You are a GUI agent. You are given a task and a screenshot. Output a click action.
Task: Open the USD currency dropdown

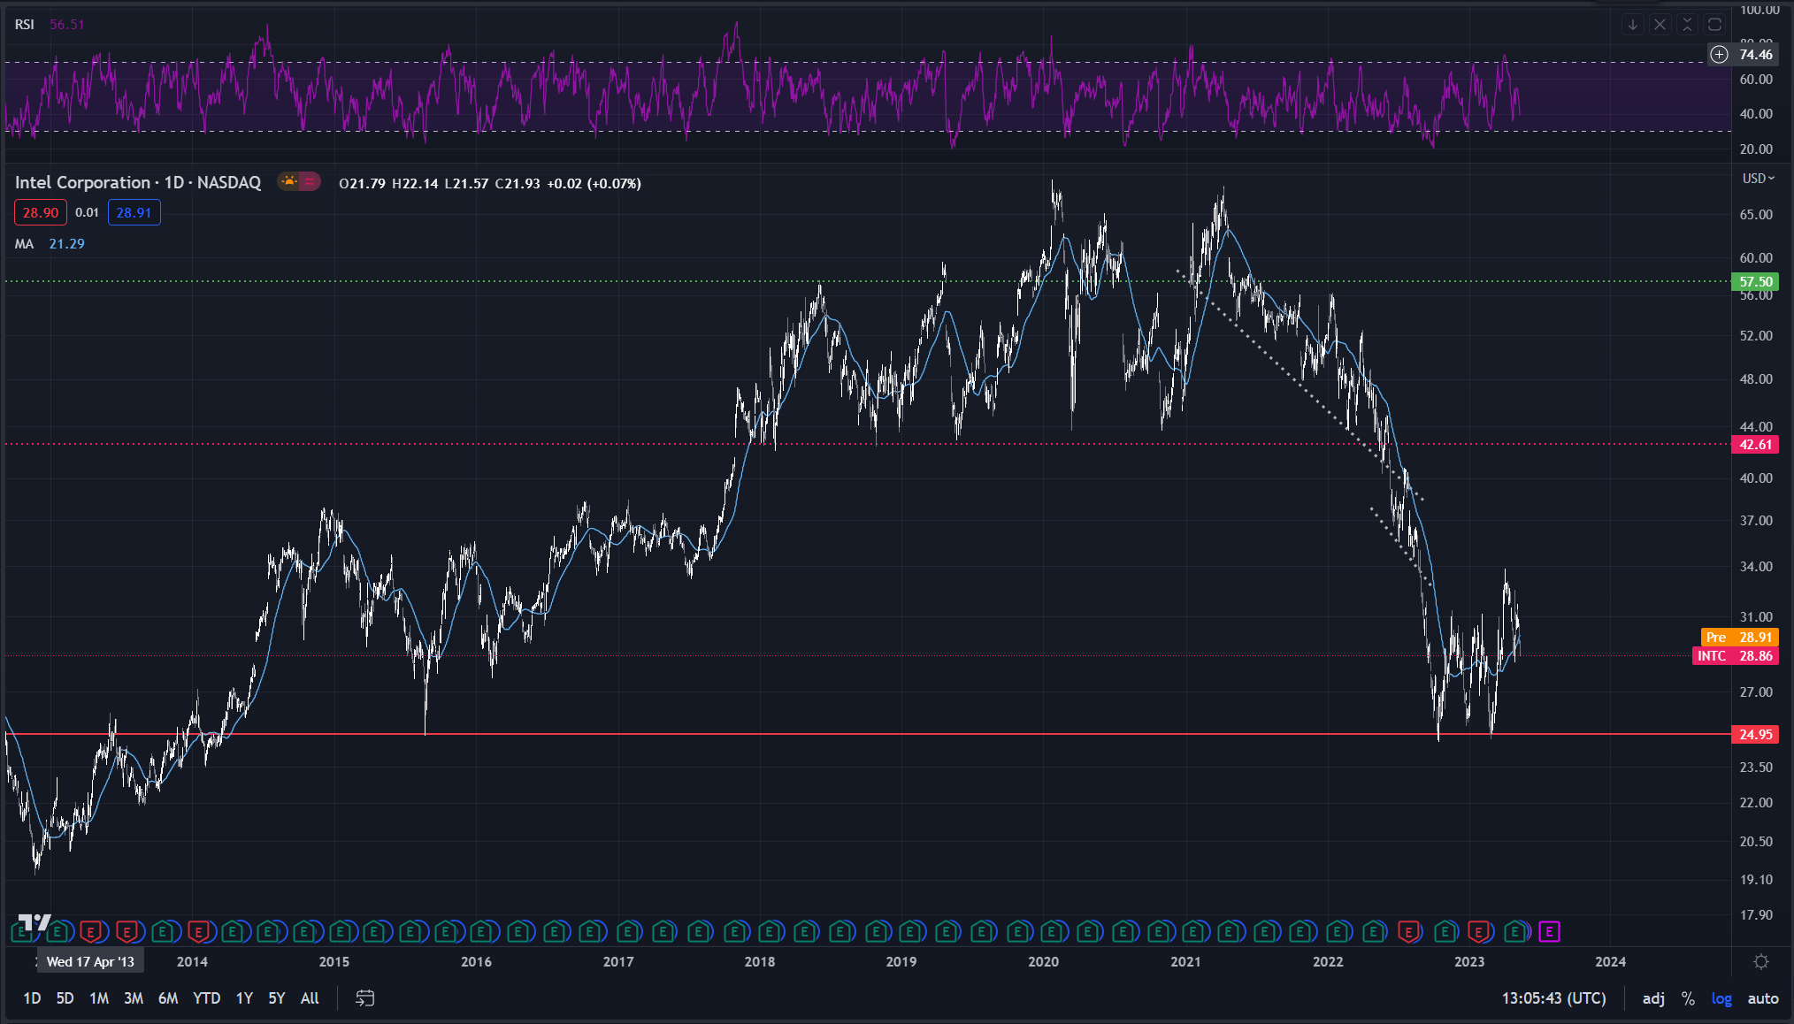pos(1759,179)
